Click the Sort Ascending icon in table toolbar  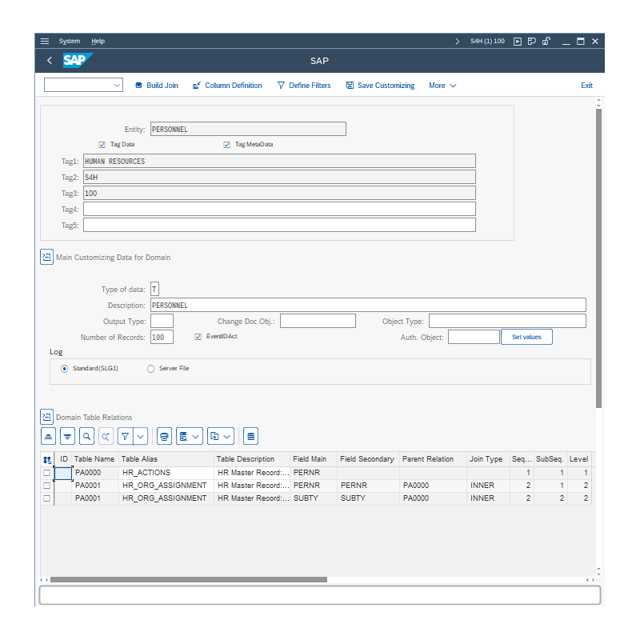click(x=49, y=436)
